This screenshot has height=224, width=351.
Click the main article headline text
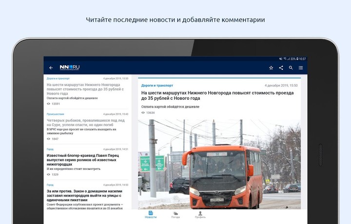(x=217, y=95)
